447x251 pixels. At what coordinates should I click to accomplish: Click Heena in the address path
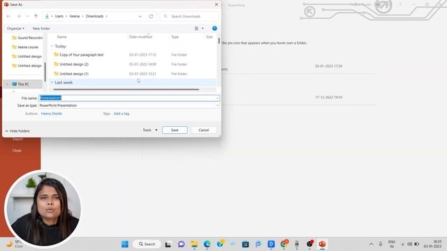(75, 16)
